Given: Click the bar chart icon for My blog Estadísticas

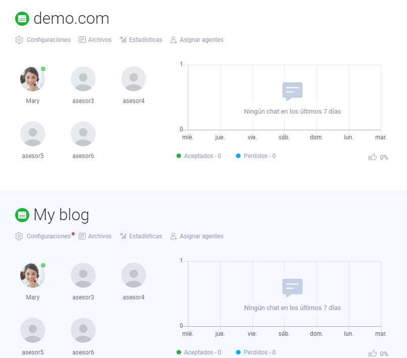Looking at the screenshot, I should (123, 236).
